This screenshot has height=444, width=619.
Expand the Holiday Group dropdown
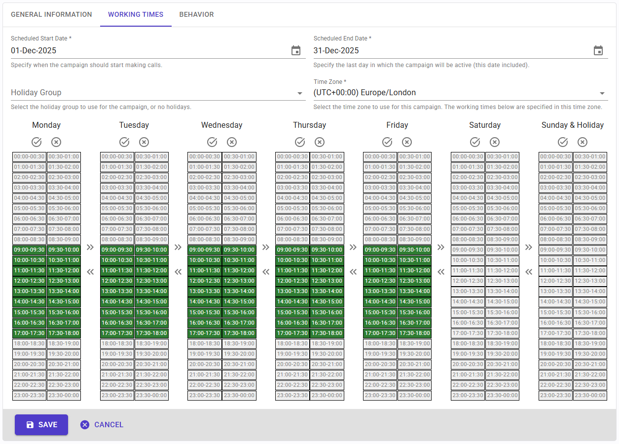tap(299, 93)
